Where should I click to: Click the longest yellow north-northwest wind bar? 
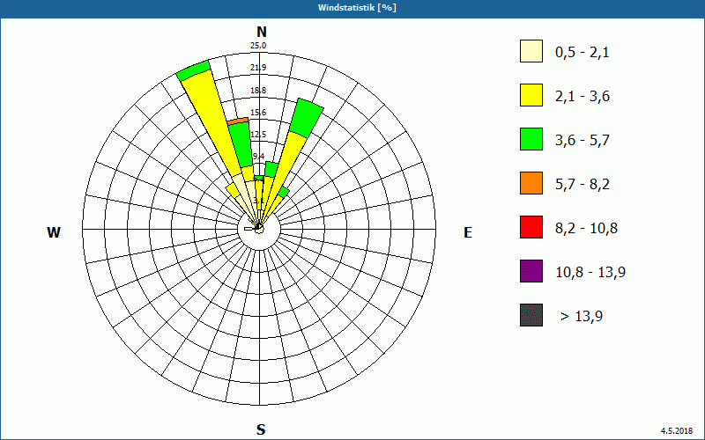(x=211, y=123)
